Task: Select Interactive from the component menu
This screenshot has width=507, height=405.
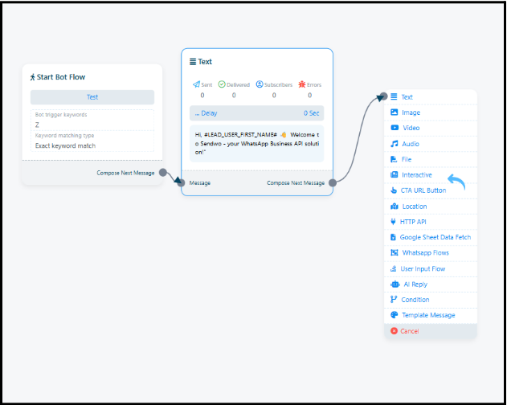Action: point(416,175)
